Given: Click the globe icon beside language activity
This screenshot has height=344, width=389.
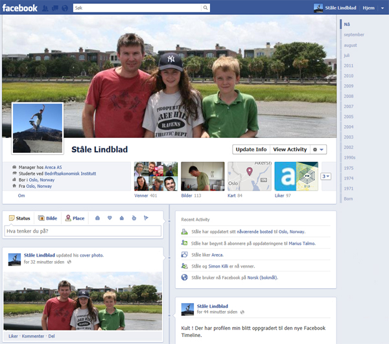Looking at the screenshot, I should click(184, 277).
